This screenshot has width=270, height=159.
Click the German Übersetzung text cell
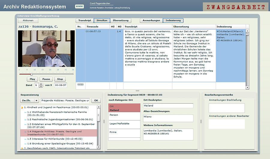pos(194,56)
